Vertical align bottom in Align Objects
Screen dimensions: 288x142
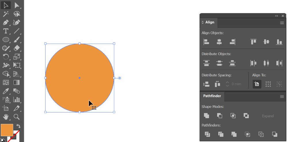pos(279,42)
